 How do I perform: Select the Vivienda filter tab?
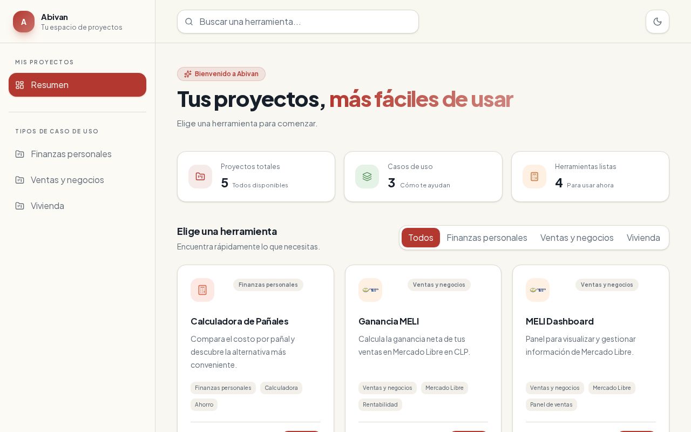(x=643, y=238)
